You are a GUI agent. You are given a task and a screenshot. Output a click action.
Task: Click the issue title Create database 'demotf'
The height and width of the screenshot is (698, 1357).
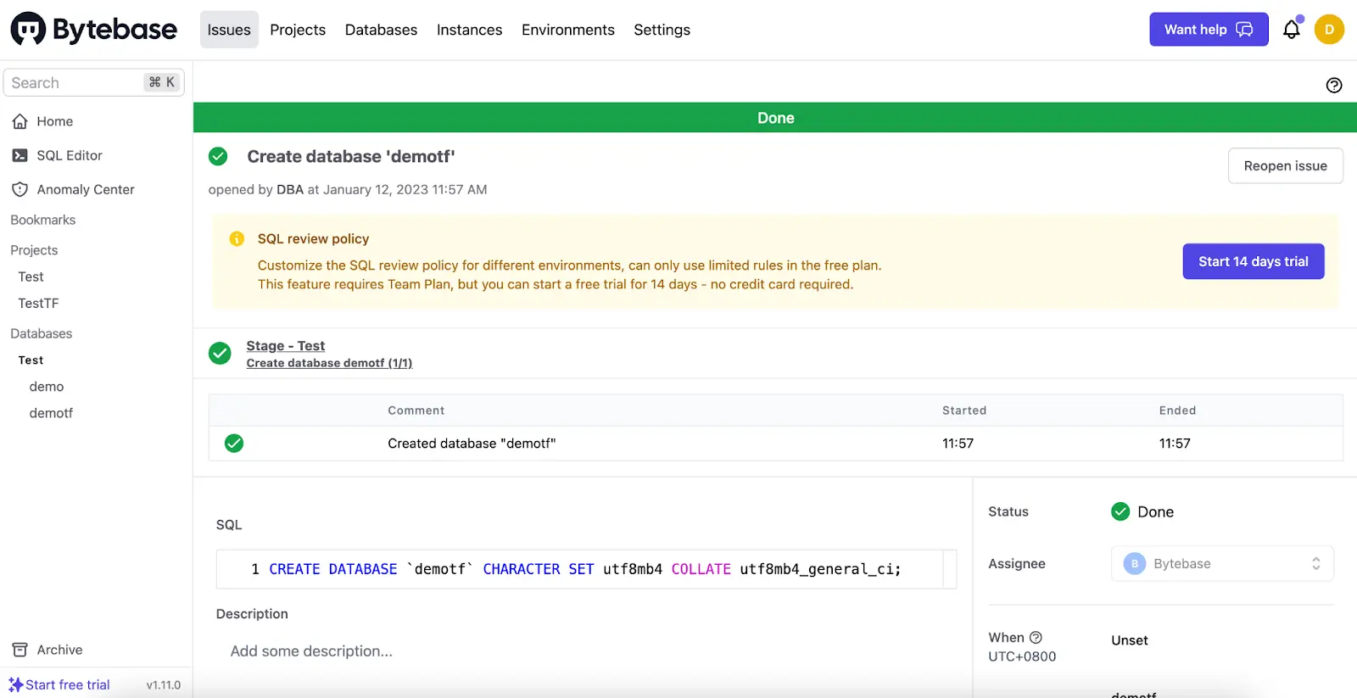pos(351,156)
